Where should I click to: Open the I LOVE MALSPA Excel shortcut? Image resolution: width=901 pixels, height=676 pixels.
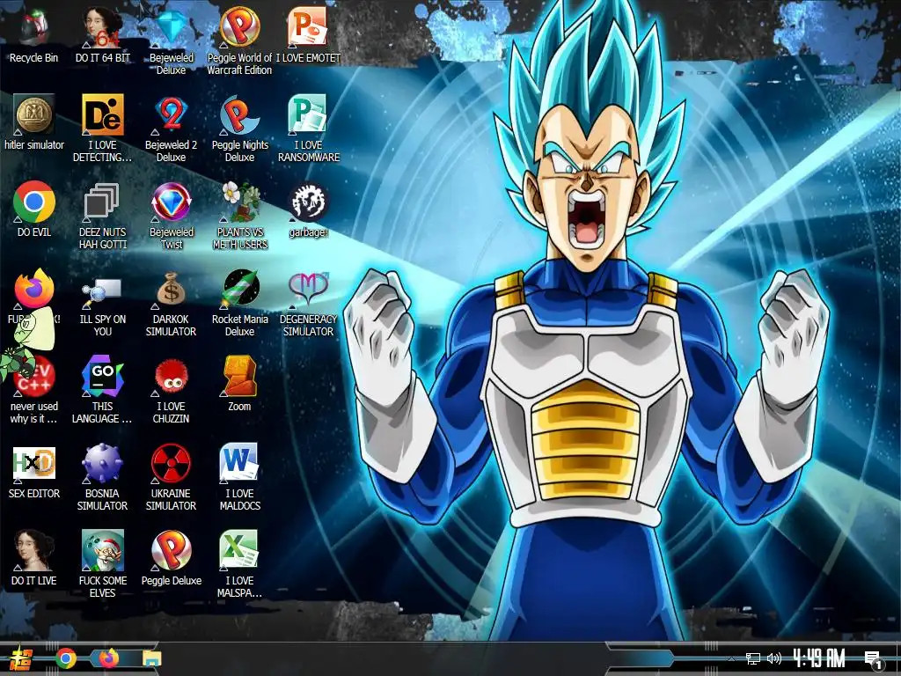pos(239,564)
